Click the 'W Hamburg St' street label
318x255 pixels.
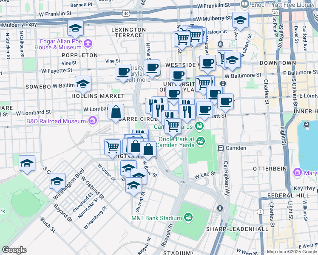tap(95, 218)
